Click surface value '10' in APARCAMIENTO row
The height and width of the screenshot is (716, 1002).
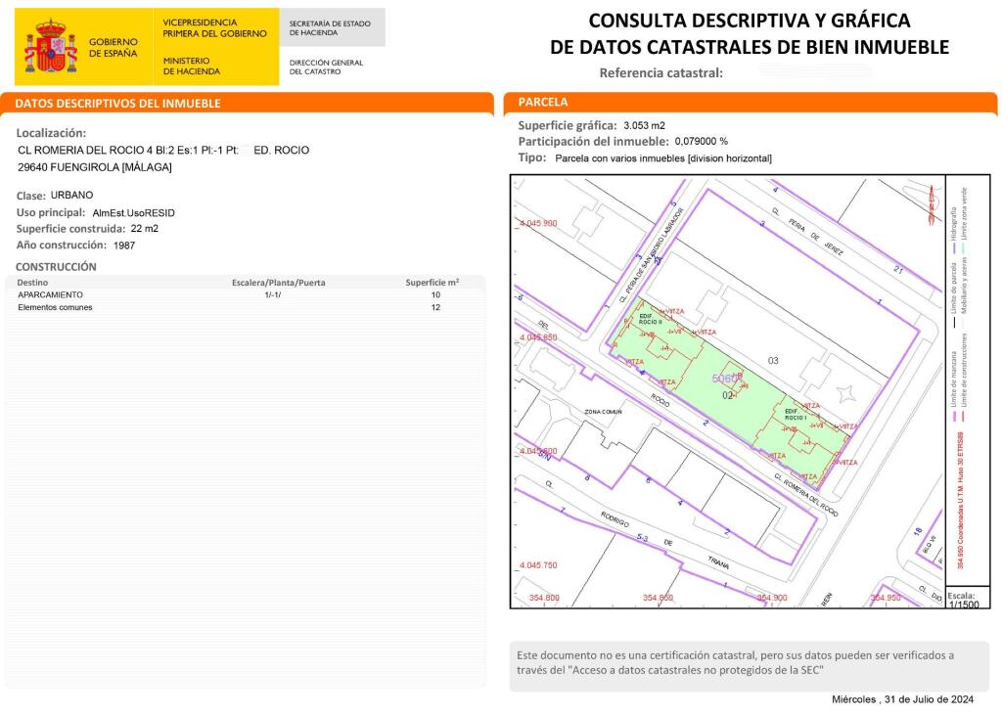pos(435,295)
